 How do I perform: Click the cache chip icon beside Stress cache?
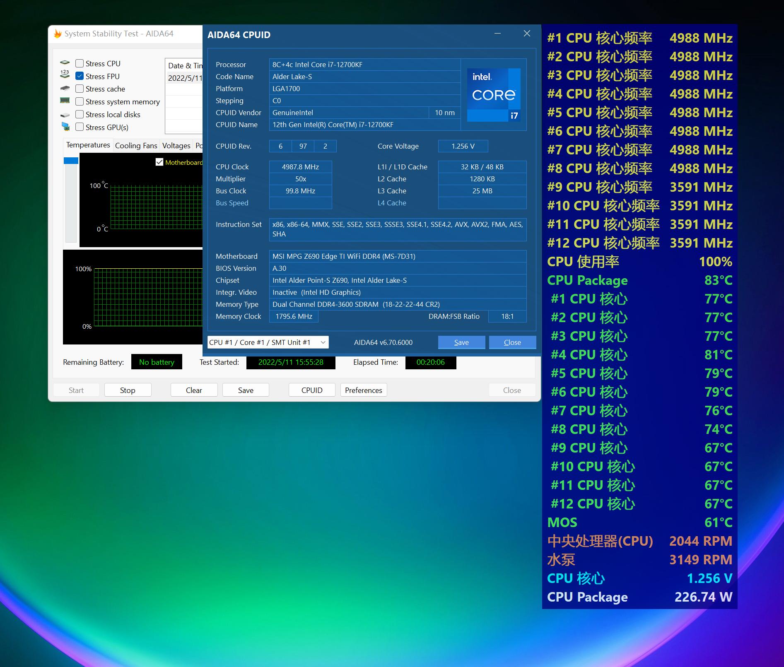[65, 89]
